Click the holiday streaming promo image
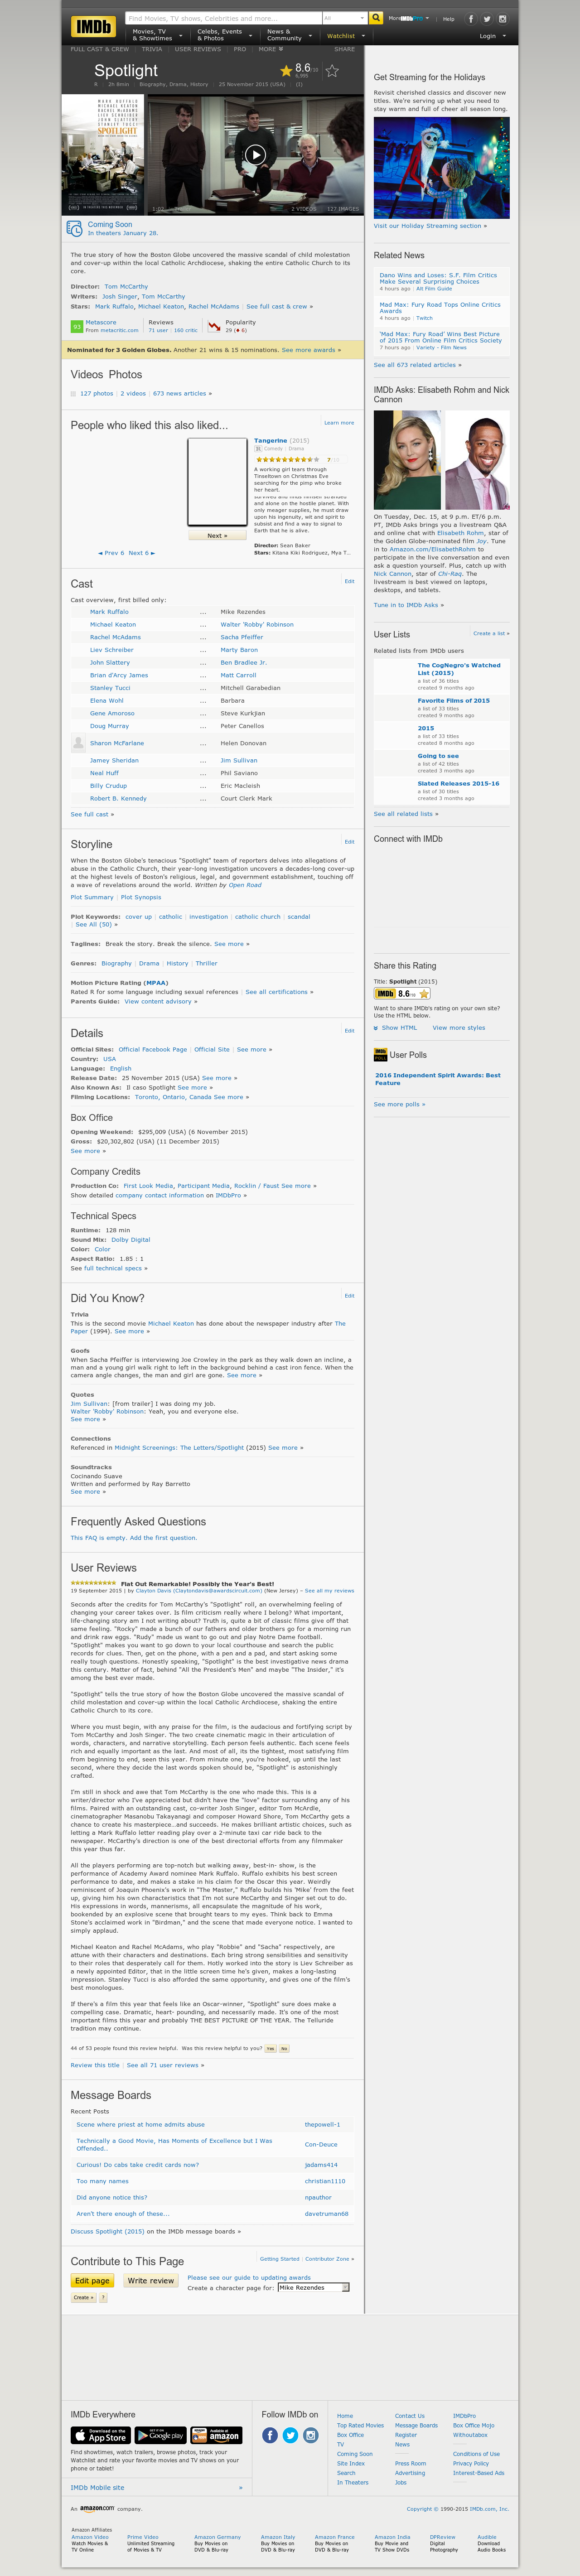Viewport: 580px width, 2576px height. pos(441,168)
